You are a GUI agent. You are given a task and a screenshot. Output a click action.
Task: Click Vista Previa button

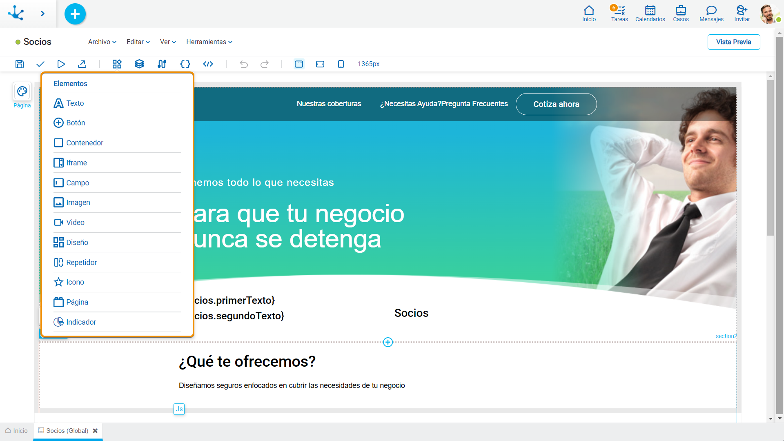click(733, 42)
